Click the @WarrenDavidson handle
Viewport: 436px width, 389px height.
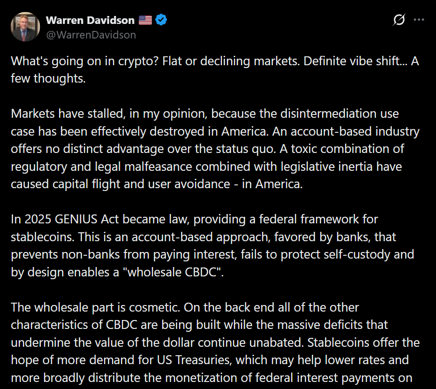click(91, 35)
